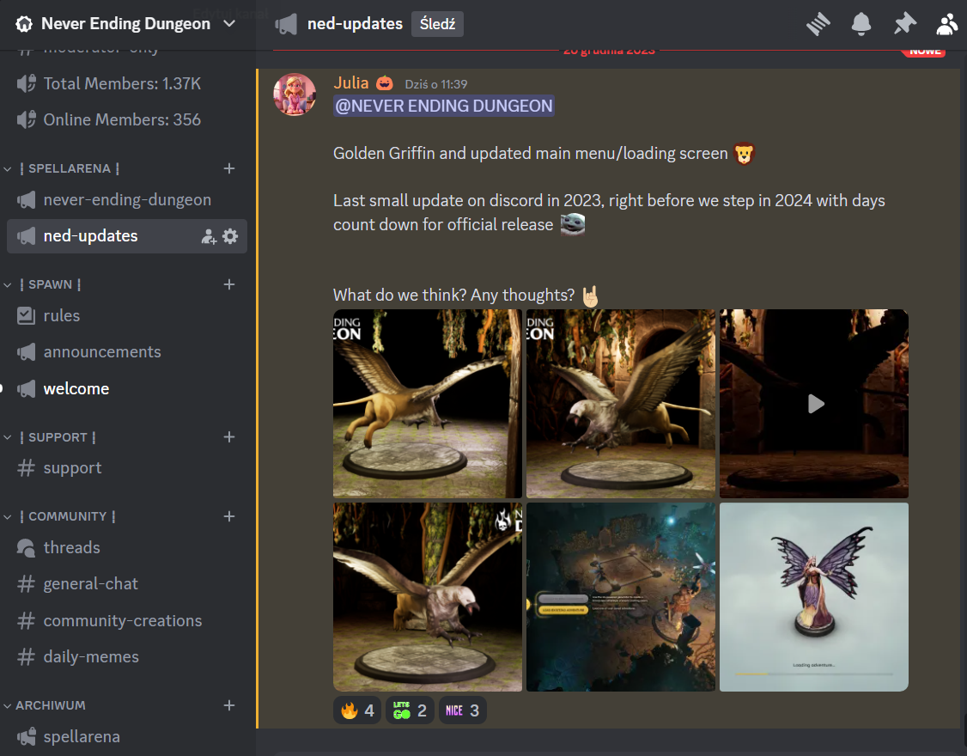
Task: Show pinned messages via pin icon
Action: (x=904, y=24)
